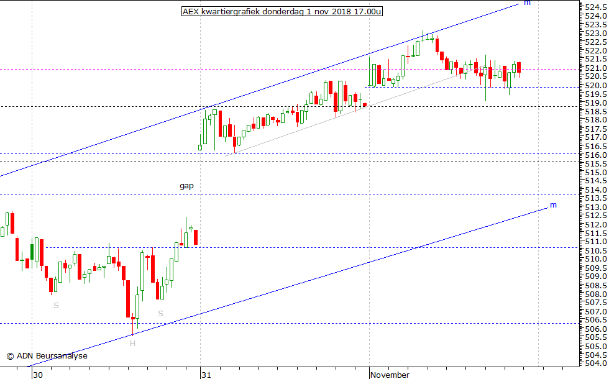Click the '30' date label on the time axis
609x379 pixels.
click(x=38, y=375)
